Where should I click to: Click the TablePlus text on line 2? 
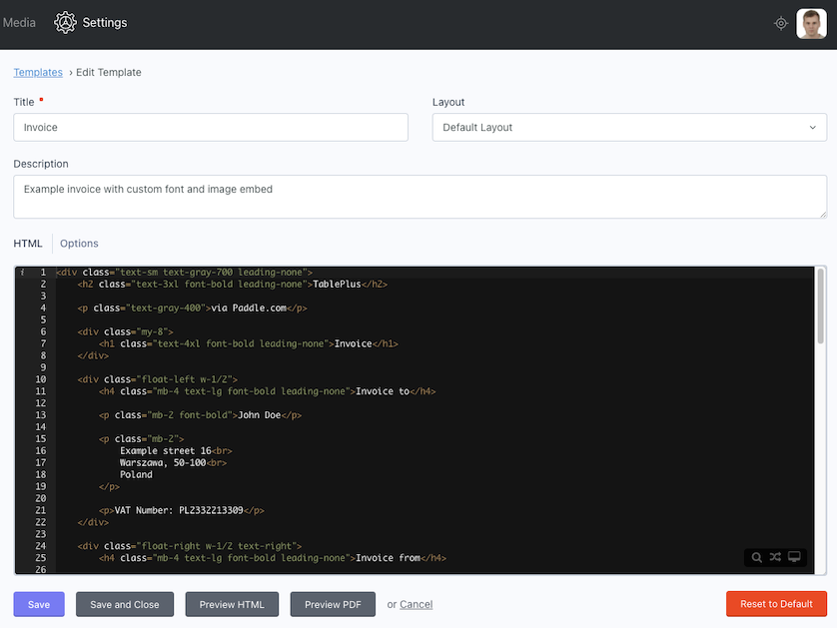pos(337,285)
